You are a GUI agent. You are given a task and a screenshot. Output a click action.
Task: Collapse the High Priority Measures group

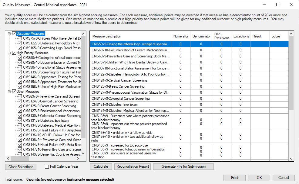9,53
